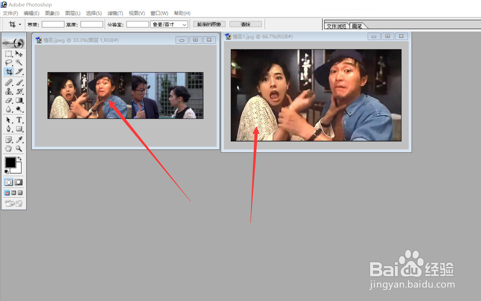Select the Rectangular Marquee tool
Viewport: 481px width, 301px height.
pyautogui.click(x=9, y=54)
